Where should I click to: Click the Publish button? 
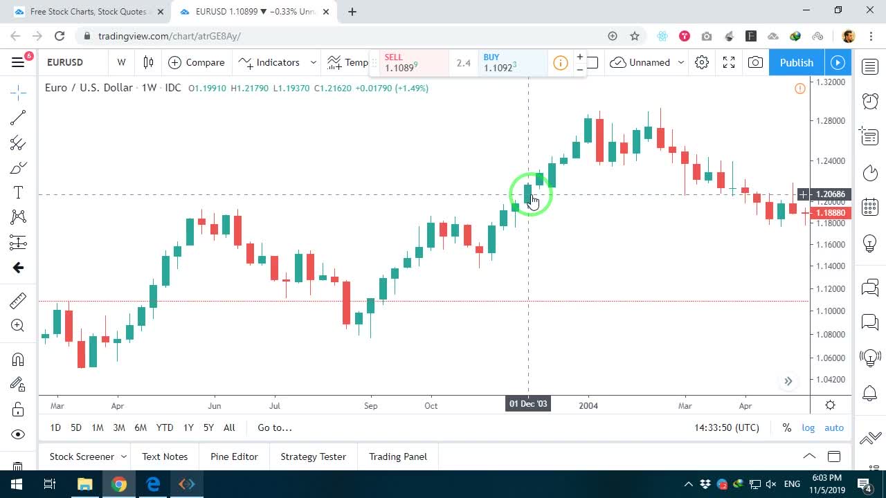pyautogui.click(x=797, y=62)
